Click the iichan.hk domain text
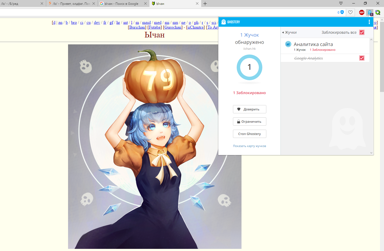Image resolution: width=384 pixels, height=251 pixels. click(x=250, y=49)
